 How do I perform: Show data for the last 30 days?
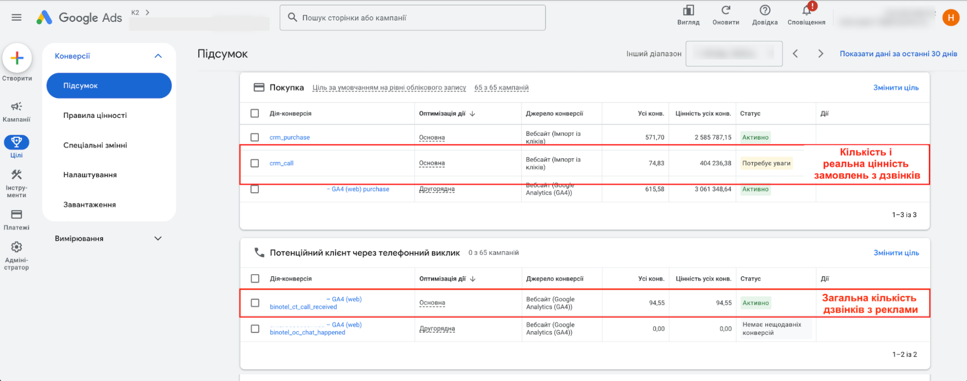(898, 54)
